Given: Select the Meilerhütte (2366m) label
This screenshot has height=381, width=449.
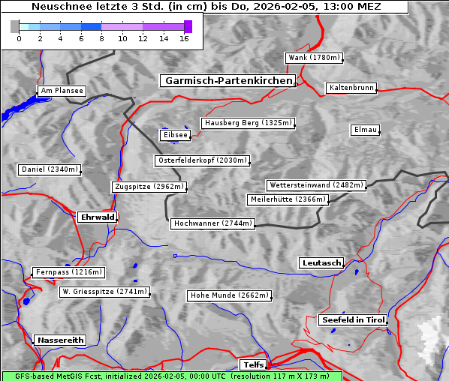Looking at the screenshot, I should point(288,199).
